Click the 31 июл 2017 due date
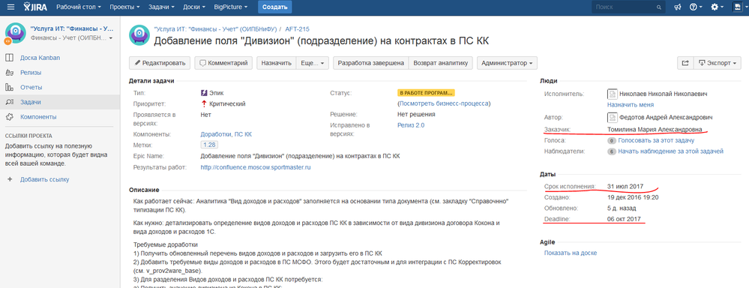This screenshot has width=749, height=288. [x=625, y=186]
